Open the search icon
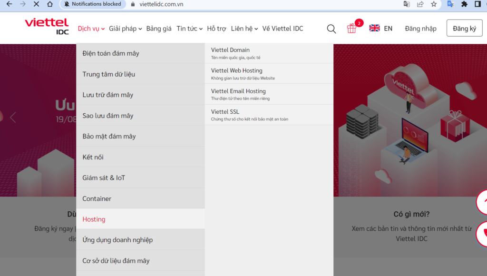Viewport: 487px width, 276px height. coord(331,29)
